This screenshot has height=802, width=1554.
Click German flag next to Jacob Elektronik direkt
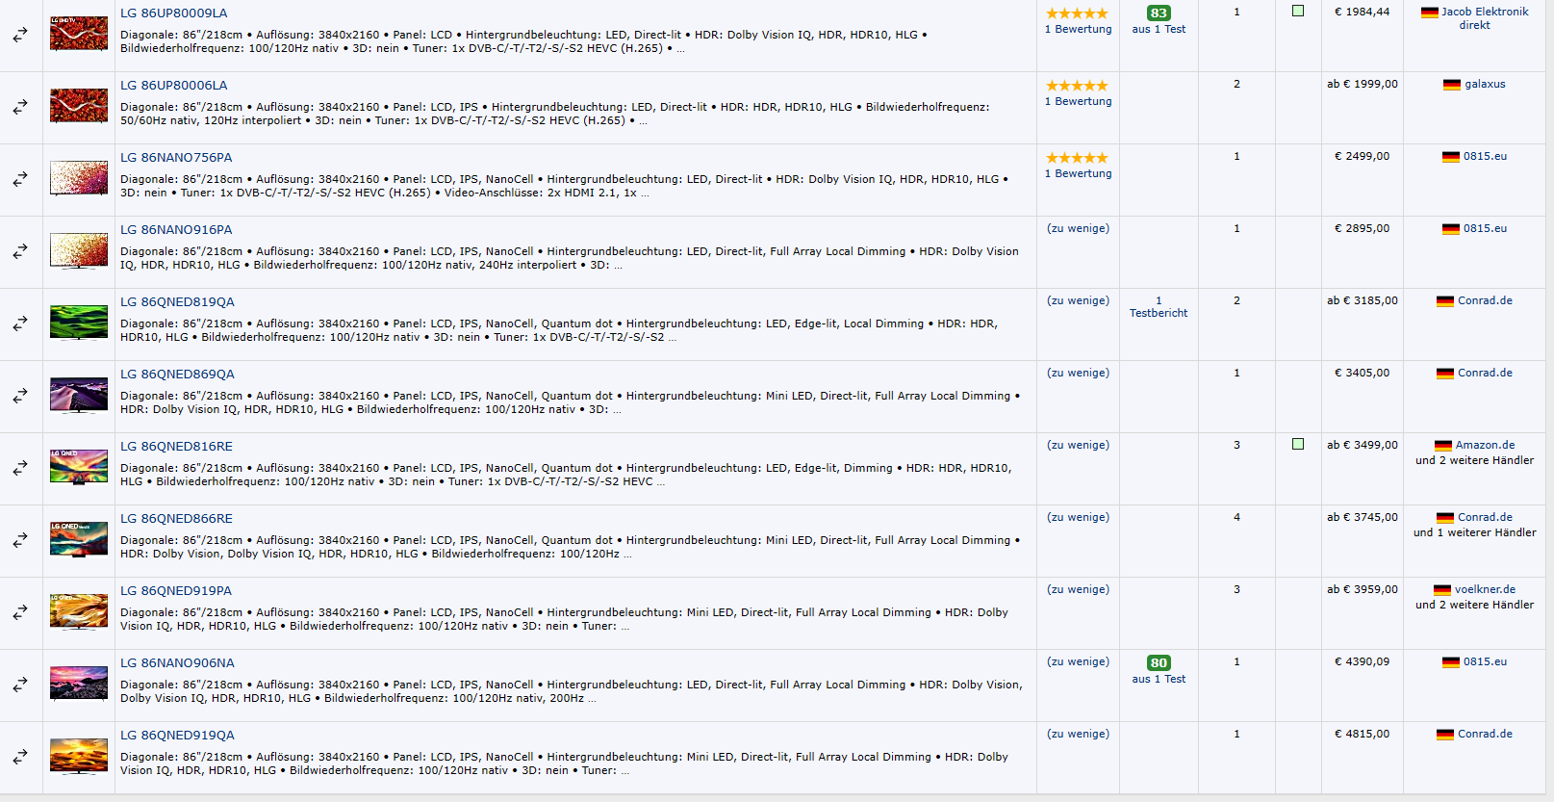tap(1430, 13)
